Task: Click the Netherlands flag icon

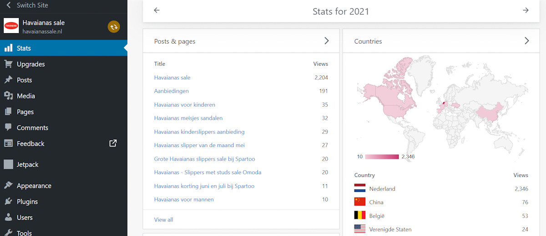Action: point(360,188)
